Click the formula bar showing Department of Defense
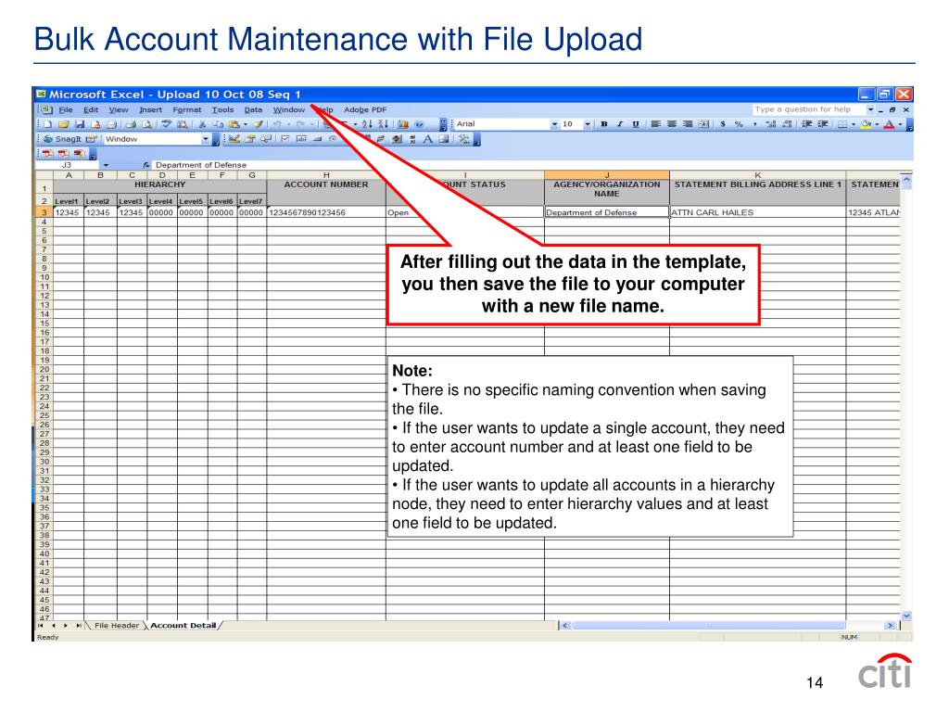Screen dimensions: 949x712 (533, 165)
